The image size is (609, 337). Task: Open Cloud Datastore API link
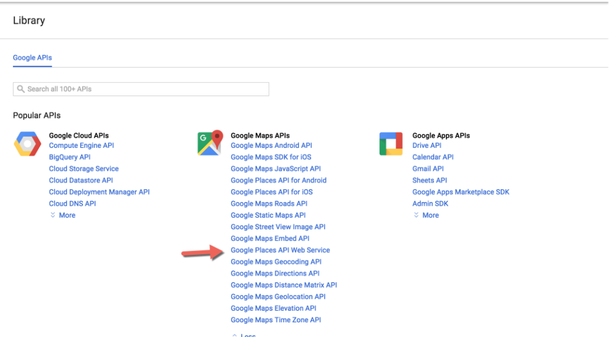81,180
